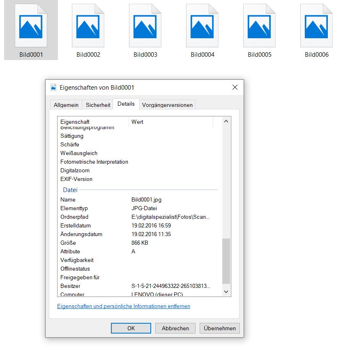Click the S-1-5-21 owner SID value
The width and height of the screenshot is (357, 350).
click(171, 286)
